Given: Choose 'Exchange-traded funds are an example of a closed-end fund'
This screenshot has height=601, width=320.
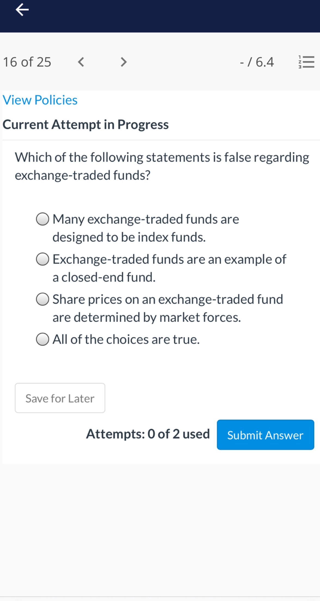Looking at the screenshot, I should (42, 260).
